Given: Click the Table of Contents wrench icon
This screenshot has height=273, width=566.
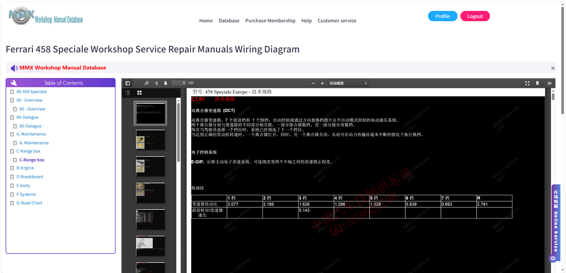Looking at the screenshot, I should [14, 83].
